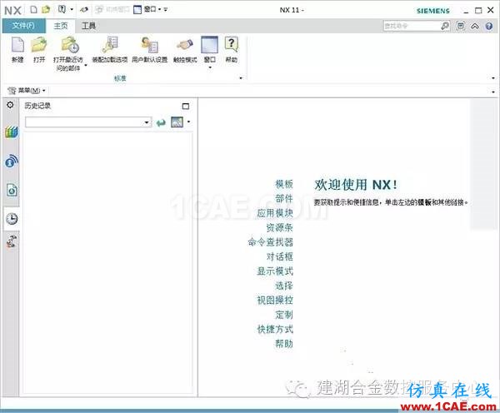This screenshot has width=500, height=413.
Task: Open quick access toolbar customize arrow
Action: click(x=166, y=9)
